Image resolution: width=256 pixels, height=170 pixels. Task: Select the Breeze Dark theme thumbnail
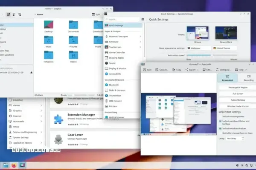226,33
